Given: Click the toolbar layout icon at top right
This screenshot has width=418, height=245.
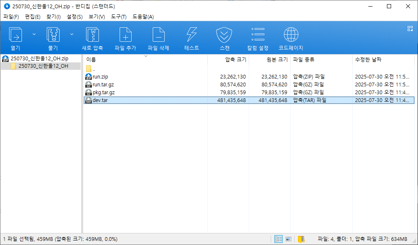Looking at the screenshot, I should point(410,29).
